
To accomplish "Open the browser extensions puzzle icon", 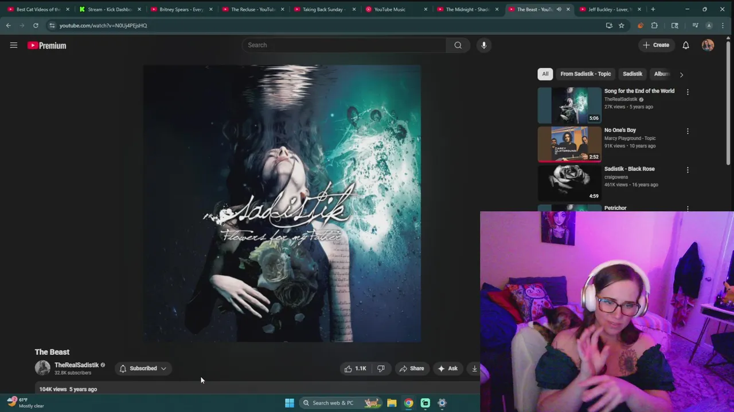I will pos(654,25).
